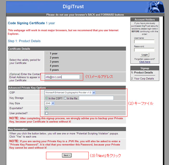Click the Username field in Account Holders
Viewport: 169px width, 165px height.
(144, 42)
